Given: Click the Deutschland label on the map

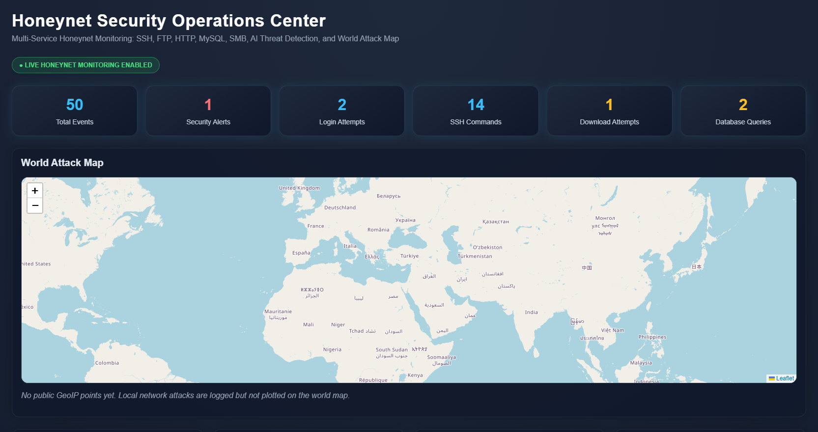Looking at the screenshot, I should tap(340, 208).
